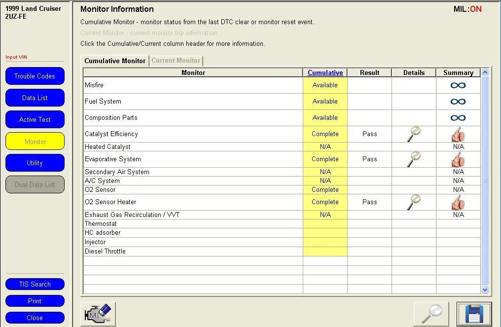The height and width of the screenshot is (327, 501).
Task: Open the Utility screen
Action: click(35, 163)
